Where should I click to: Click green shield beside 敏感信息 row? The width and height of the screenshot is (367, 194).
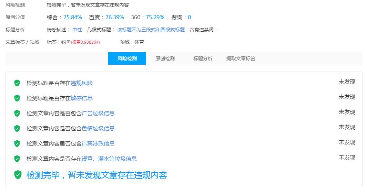coord(17,98)
